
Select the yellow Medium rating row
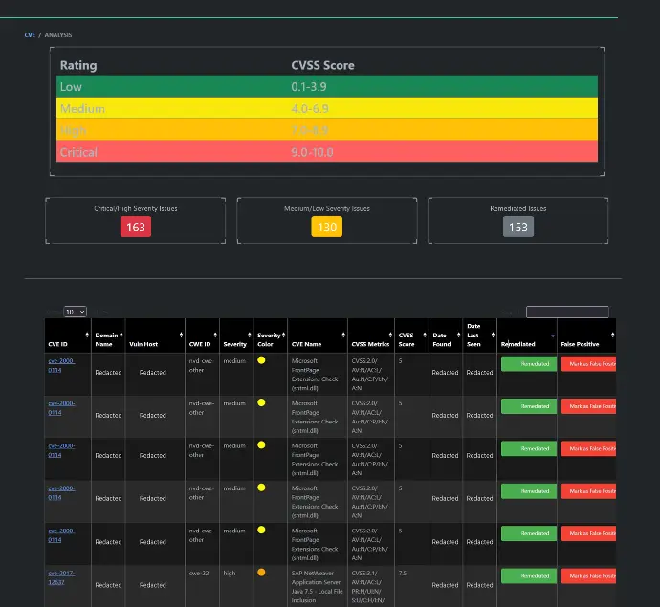coord(327,109)
